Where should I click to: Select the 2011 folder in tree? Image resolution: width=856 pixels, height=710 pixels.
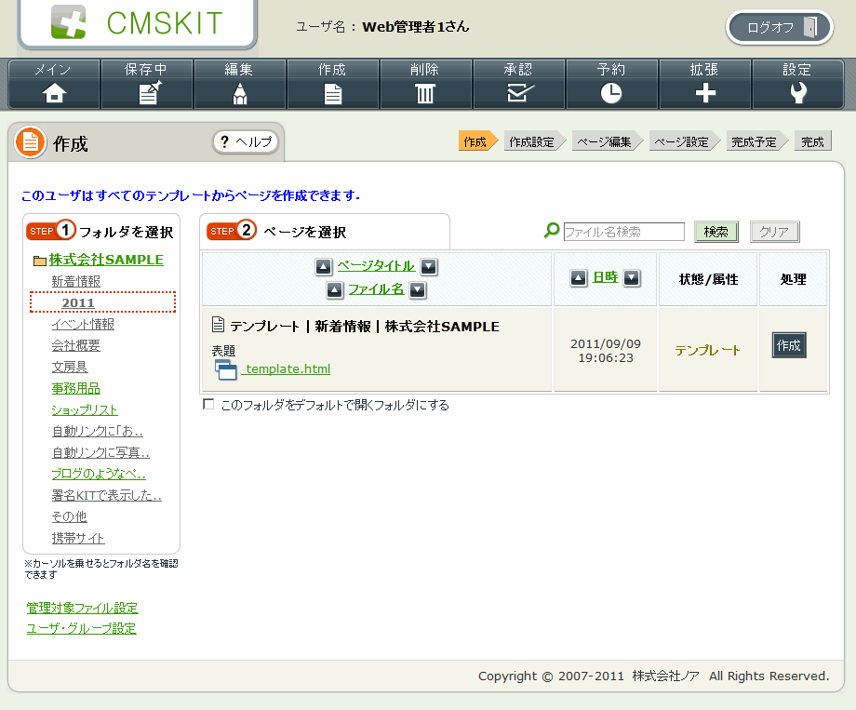pyautogui.click(x=78, y=302)
